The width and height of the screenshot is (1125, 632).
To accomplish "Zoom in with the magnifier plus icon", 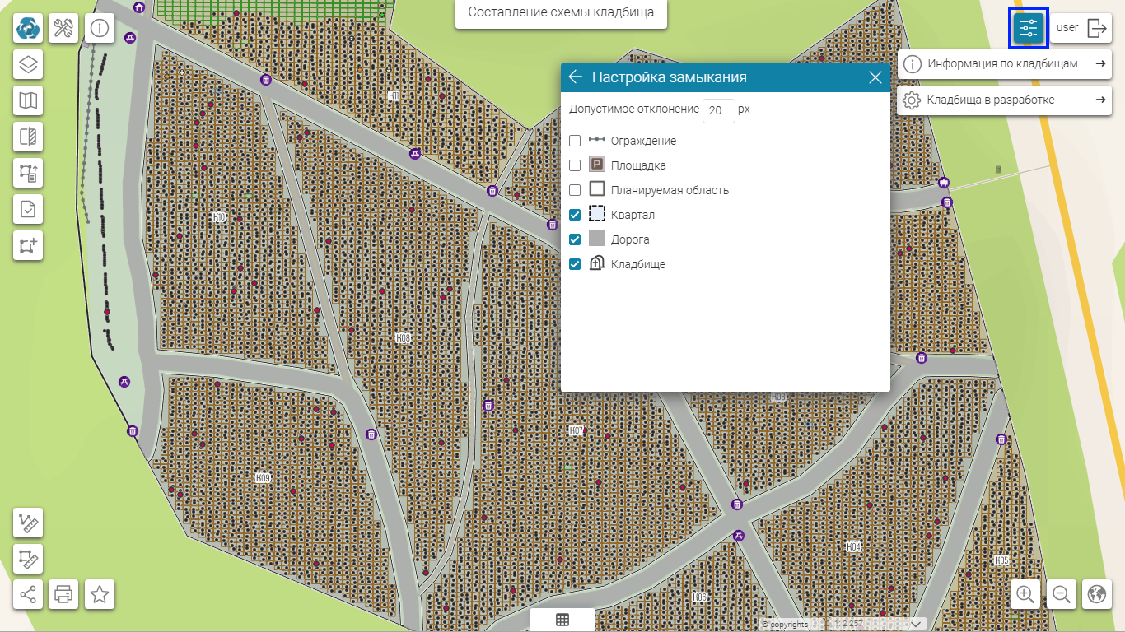I will 1025,594.
